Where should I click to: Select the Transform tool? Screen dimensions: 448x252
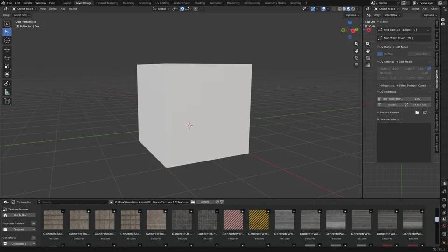(x=7, y=74)
